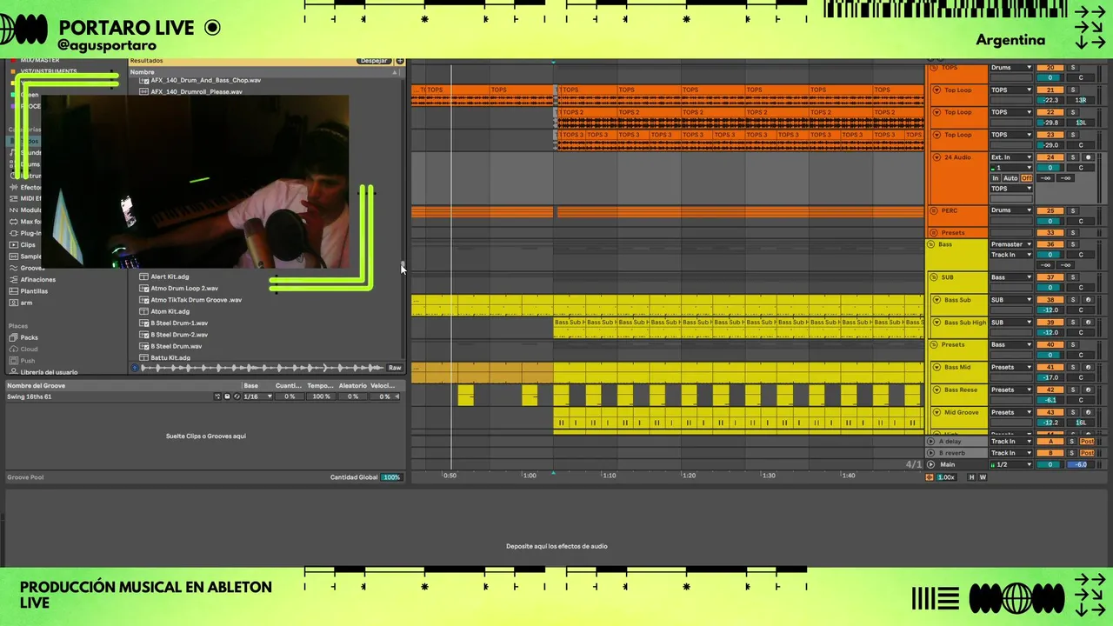The height and width of the screenshot is (626, 1113).
Task: Click the Despejar button
Action: click(x=374, y=61)
